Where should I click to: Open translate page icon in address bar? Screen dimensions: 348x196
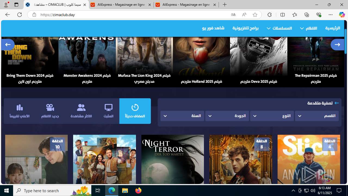(233, 15)
